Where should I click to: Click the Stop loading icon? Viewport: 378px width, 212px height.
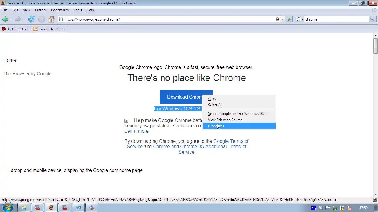42,19
